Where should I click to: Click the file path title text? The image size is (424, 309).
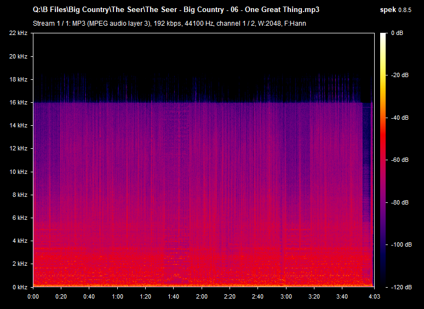pos(176,10)
